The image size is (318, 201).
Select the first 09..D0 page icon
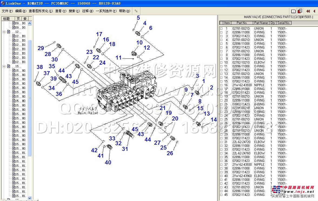pyautogui.click(x=14, y=23)
